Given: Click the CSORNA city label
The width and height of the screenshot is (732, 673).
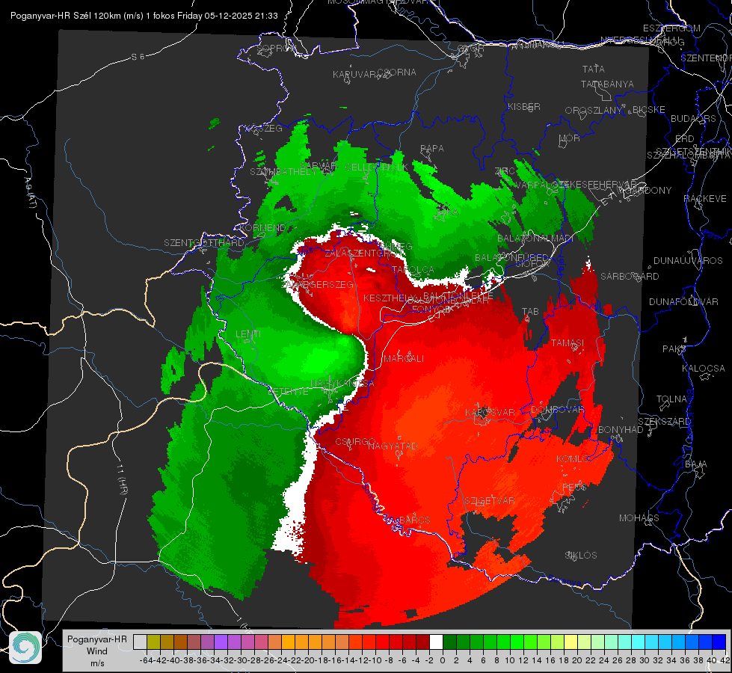Looking at the screenshot, I should [x=396, y=73].
